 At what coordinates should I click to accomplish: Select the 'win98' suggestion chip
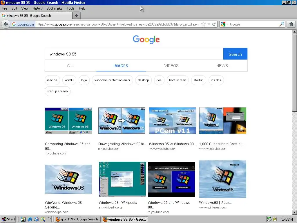click(69, 80)
